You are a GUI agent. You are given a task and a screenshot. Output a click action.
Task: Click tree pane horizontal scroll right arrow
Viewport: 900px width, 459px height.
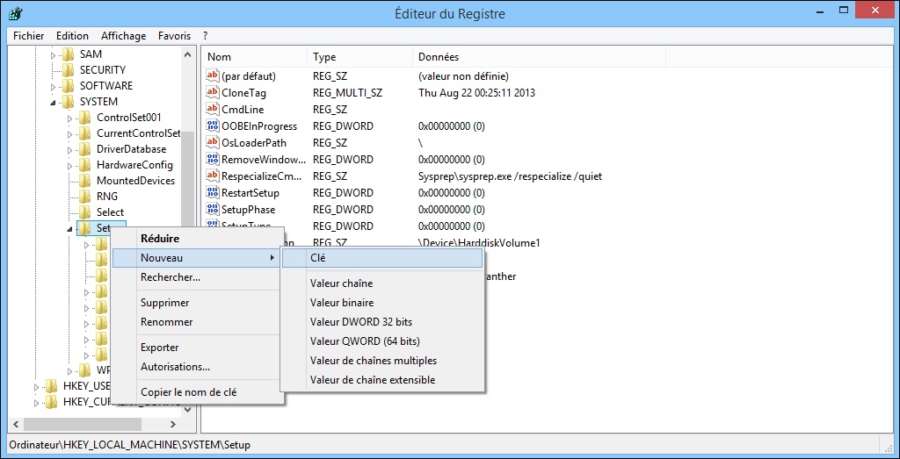coord(174,425)
